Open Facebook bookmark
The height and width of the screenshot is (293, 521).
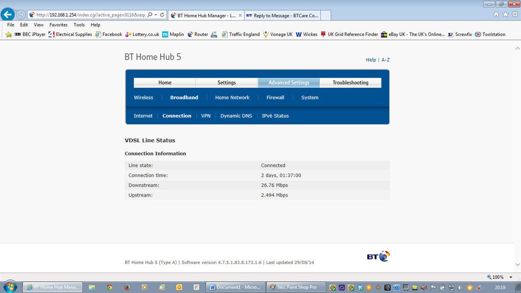pos(108,34)
